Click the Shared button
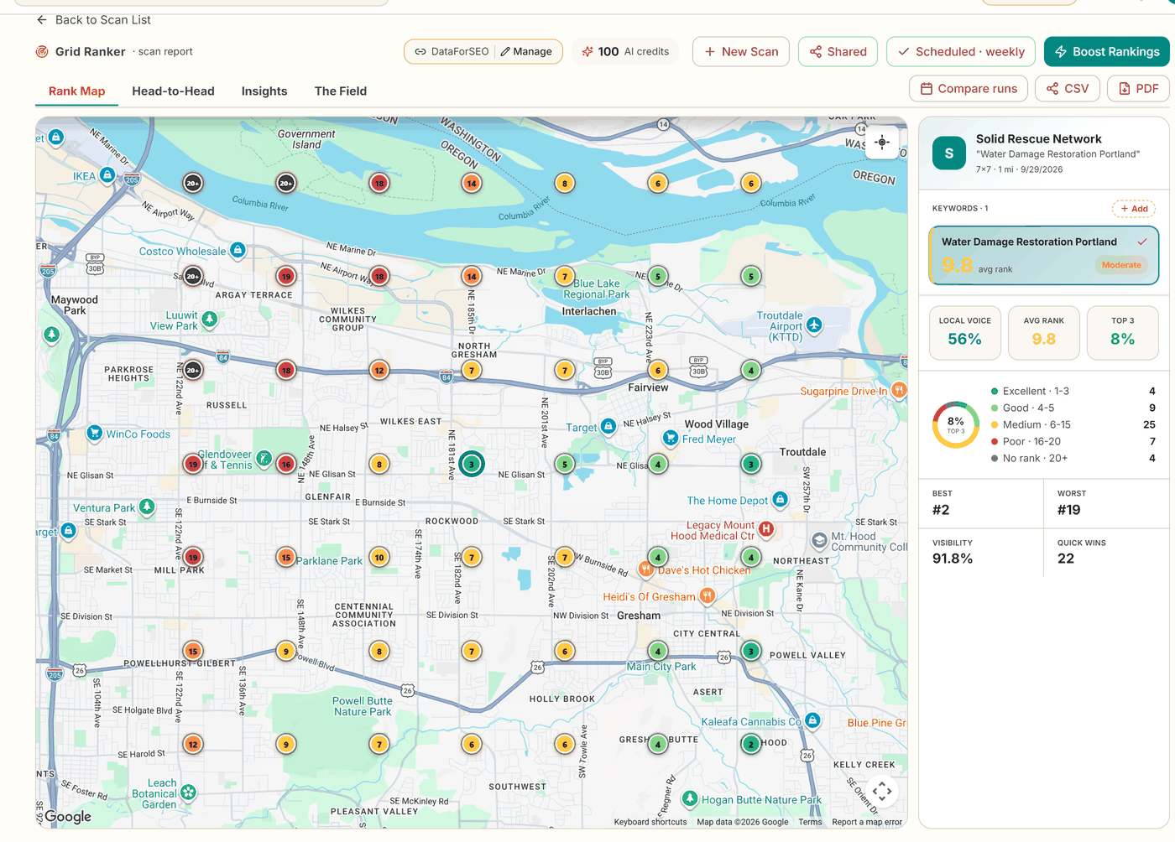The height and width of the screenshot is (842, 1175). point(838,52)
